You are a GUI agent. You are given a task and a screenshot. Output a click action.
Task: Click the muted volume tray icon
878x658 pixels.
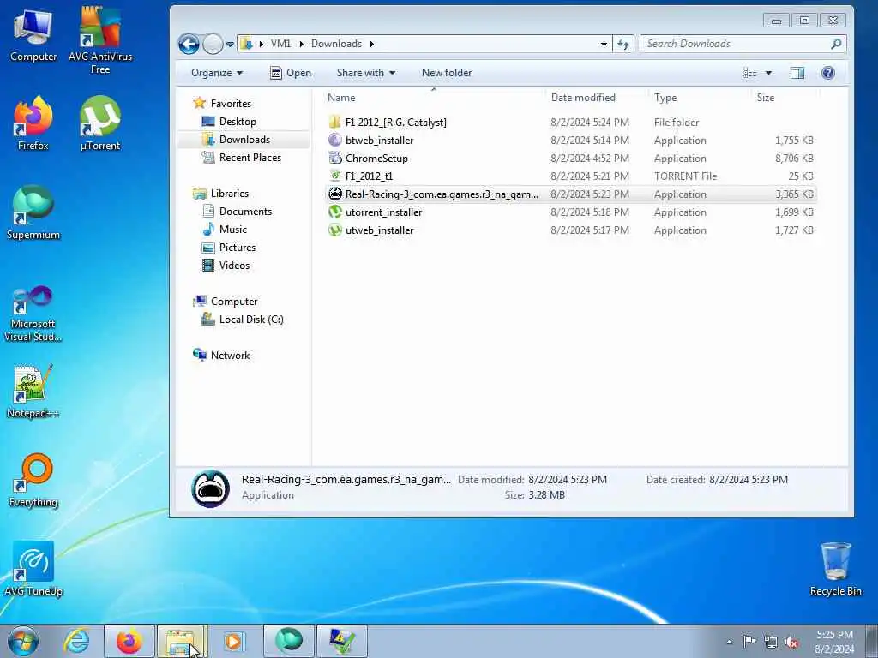pyautogui.click(x=791, y=642)
